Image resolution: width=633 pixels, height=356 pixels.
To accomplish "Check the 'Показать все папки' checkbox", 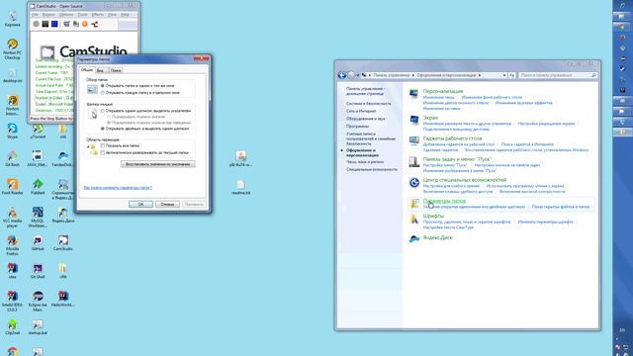I will [103, 145].
